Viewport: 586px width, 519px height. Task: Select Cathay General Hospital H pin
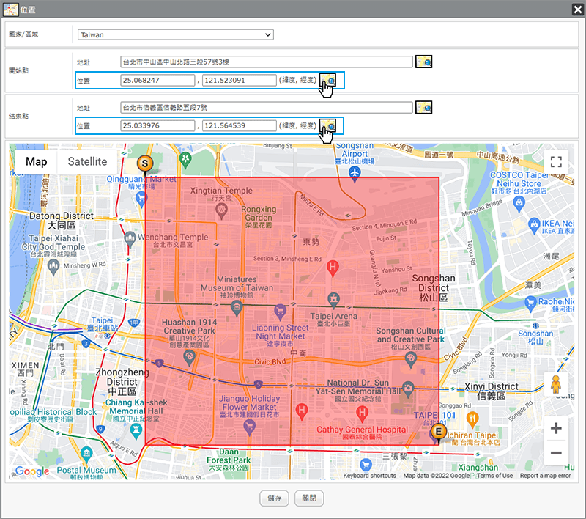tap(361, 413)
